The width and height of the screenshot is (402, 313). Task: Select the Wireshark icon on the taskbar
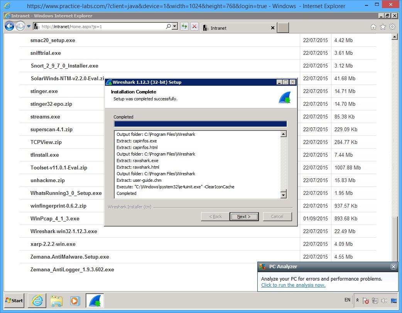tap(95, 301)
